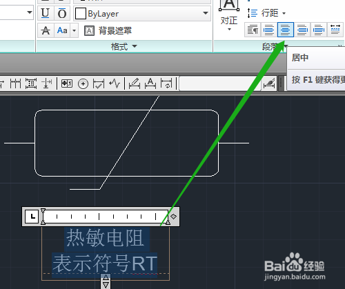
Task: Click the background mask icon
Action: 89,30
